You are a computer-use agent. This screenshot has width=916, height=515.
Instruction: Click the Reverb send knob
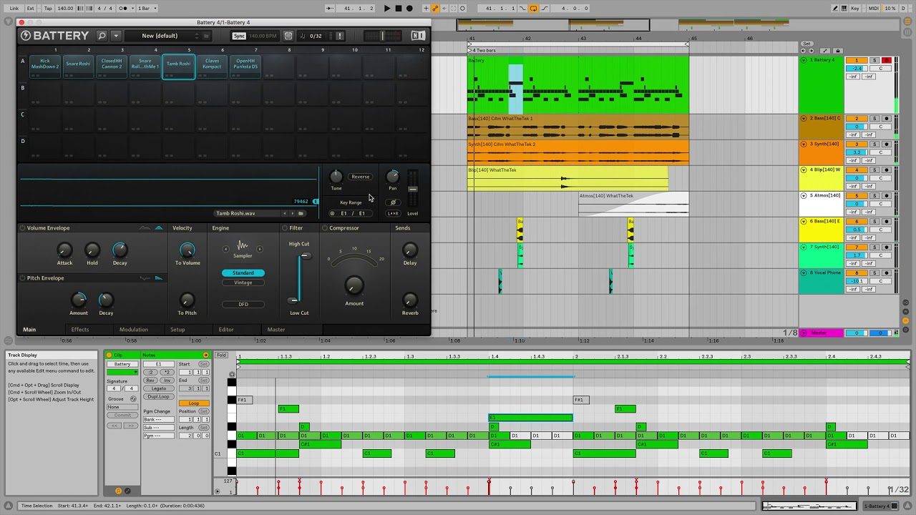pos(410,300)
